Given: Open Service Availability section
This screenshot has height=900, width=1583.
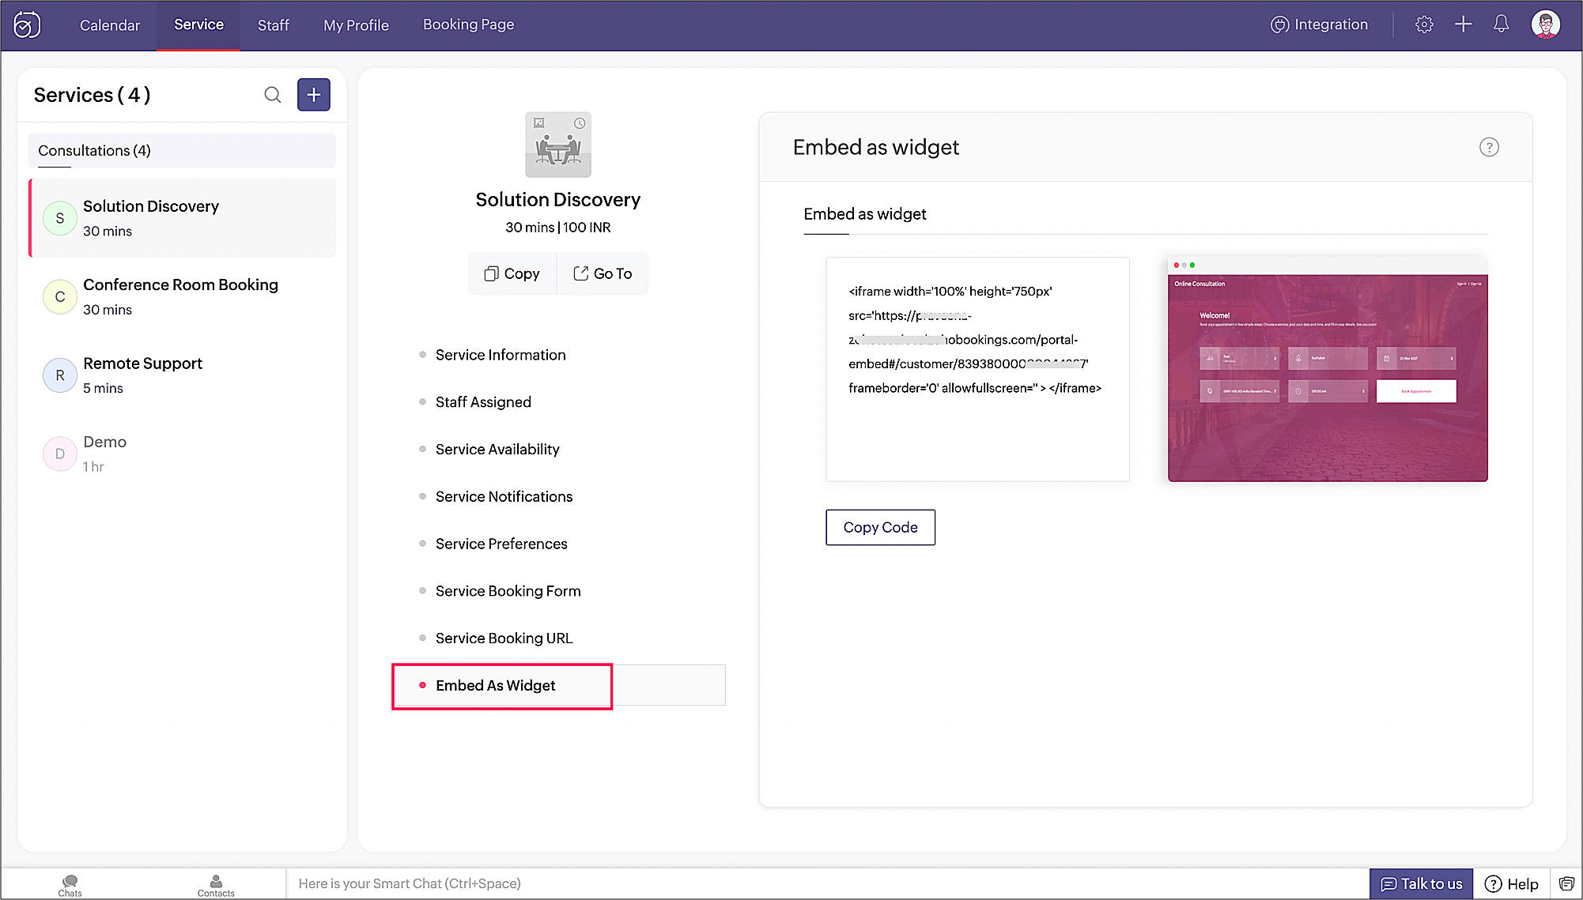Looking at the screenshot, I should coord(497,450).
